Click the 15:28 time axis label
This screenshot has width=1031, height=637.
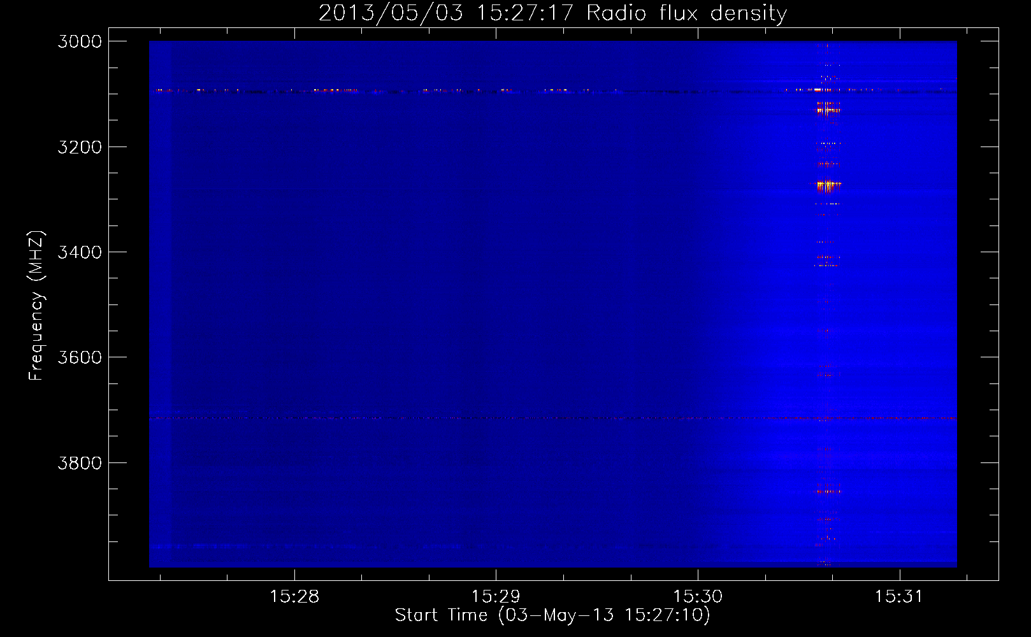point(294,597)
